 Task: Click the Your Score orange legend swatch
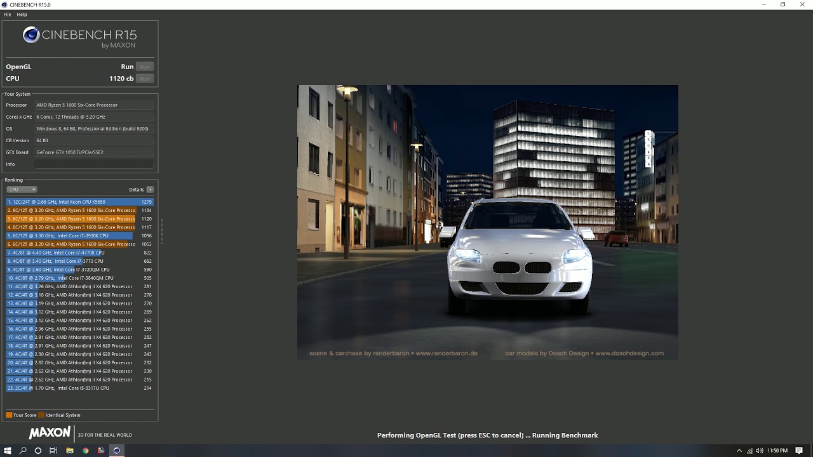point(9,415)
